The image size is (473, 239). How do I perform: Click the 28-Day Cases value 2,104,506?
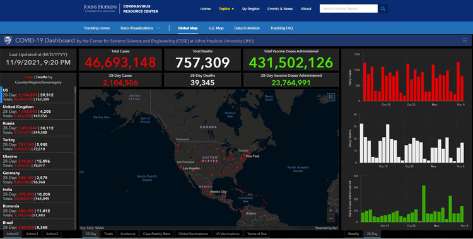tap(120, 83)
